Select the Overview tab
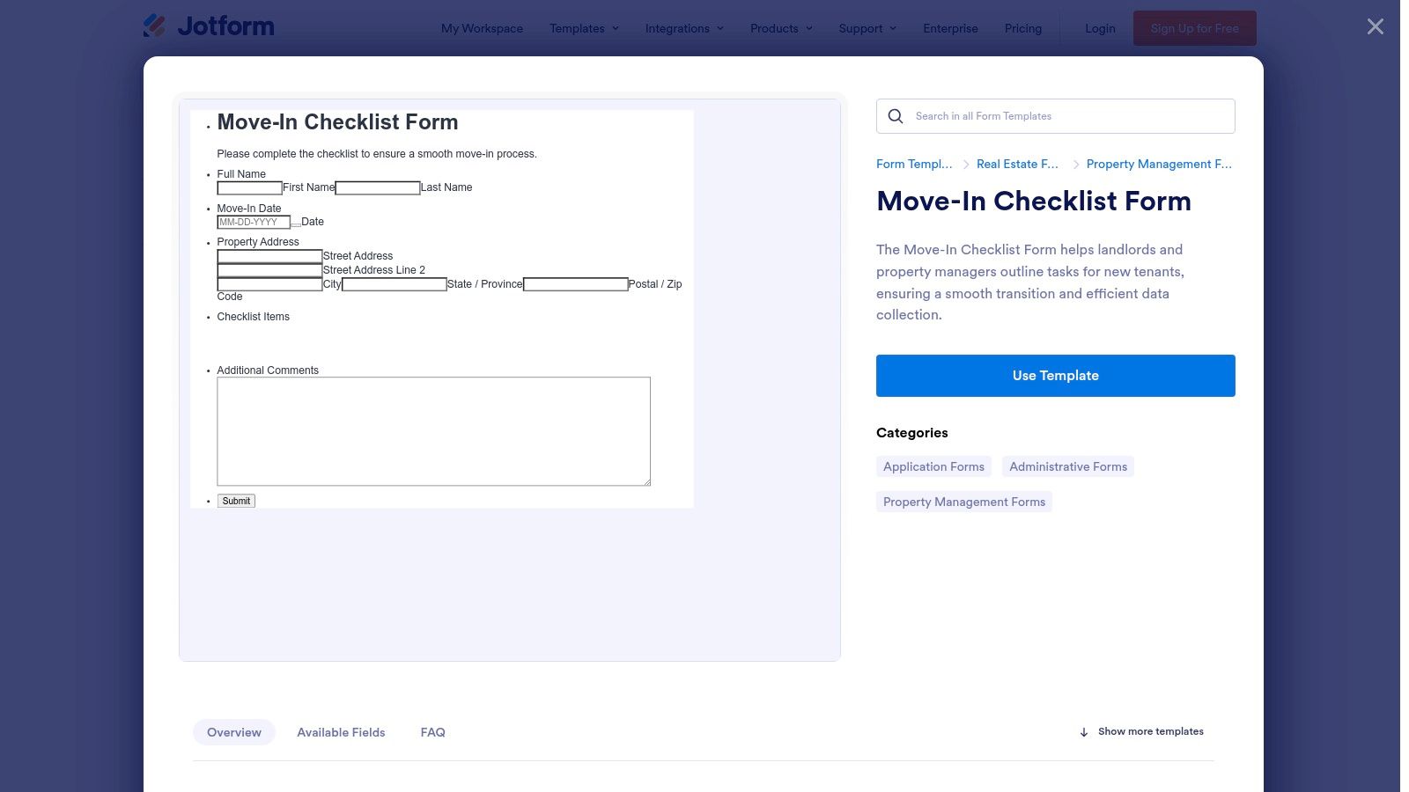This screenshot has width=1409, height=792. (233, 731)
